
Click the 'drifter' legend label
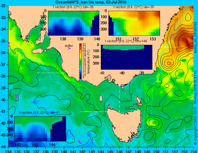pos(69,46)
